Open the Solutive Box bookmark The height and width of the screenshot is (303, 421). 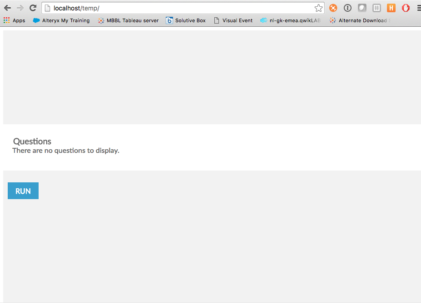click(x=186, y=20)
